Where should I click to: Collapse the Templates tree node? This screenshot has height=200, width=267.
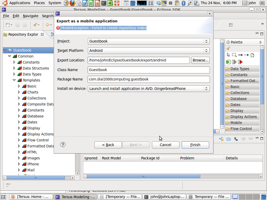pyautogui.click(x=14, y=80)
